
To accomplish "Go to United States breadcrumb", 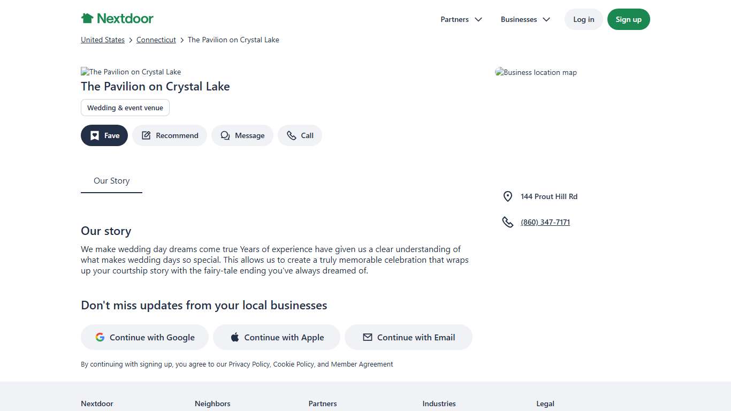I will coord(103,40).
